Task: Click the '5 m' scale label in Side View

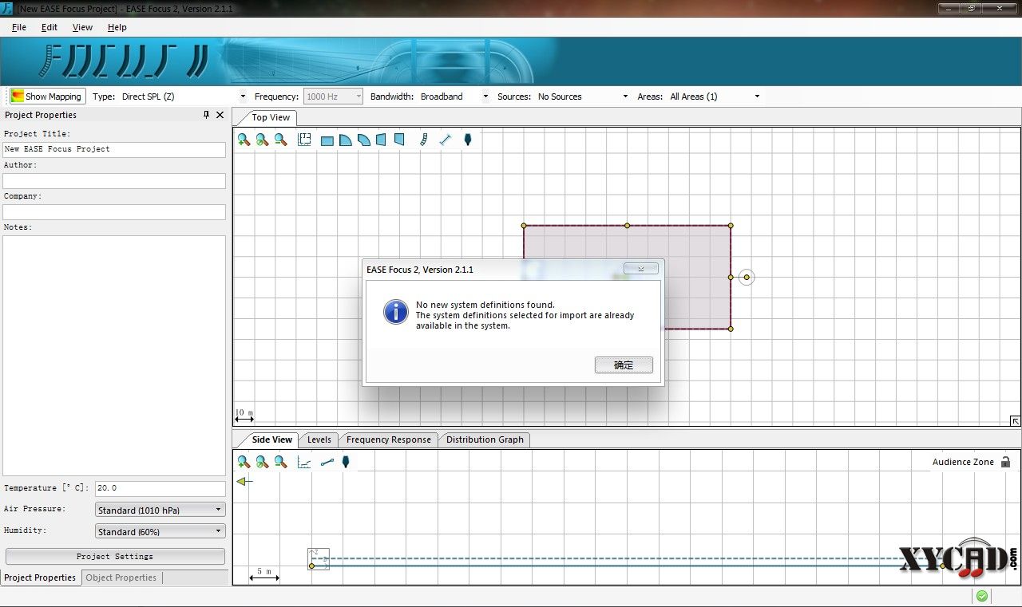Action: (263, 571)
